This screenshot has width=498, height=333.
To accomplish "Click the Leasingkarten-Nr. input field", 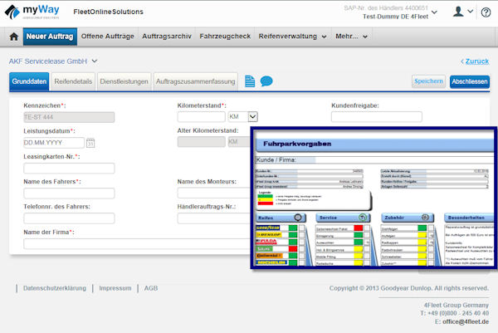I will [69, 169].
